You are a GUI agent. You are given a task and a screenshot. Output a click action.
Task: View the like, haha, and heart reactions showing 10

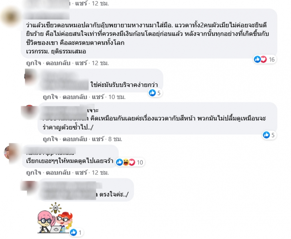130,162
